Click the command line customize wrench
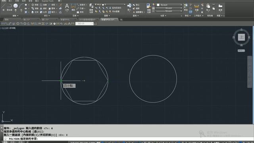The image size is (254, 143). tap(2, 131)
